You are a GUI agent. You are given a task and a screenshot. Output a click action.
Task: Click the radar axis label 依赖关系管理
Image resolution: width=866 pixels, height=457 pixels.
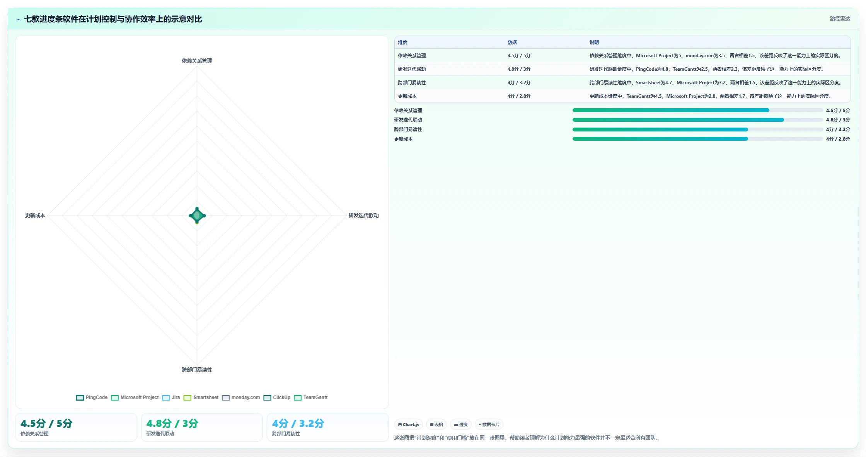pos(197,61)
